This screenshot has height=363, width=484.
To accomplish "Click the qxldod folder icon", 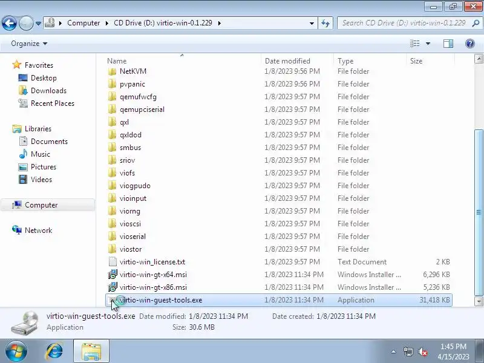I will (x=113, y=134).
